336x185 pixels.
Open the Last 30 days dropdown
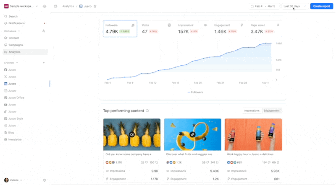pos(294,6)
